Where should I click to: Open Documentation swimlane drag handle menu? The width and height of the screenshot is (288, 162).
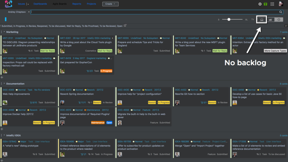[x=1, y=84]
